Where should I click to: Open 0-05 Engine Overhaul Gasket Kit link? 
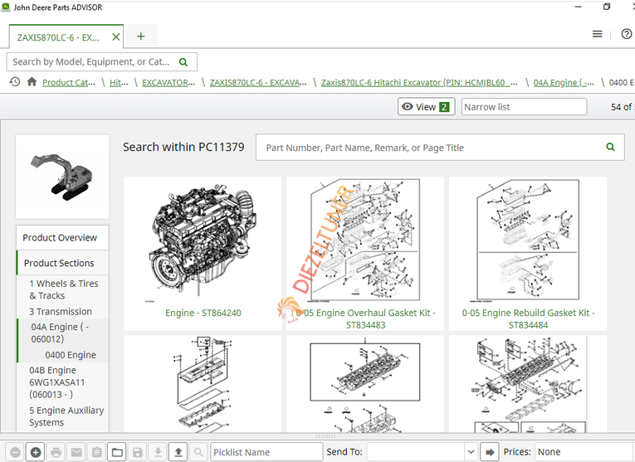tap(365, 319)
